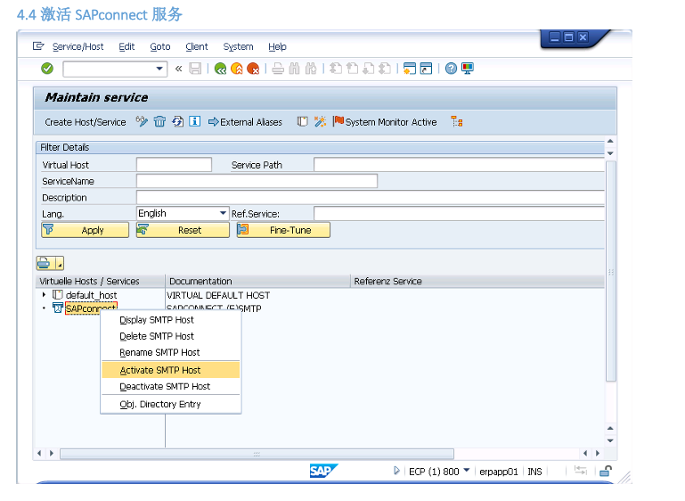Choose Activate SMTP Host from context menu

171,370
